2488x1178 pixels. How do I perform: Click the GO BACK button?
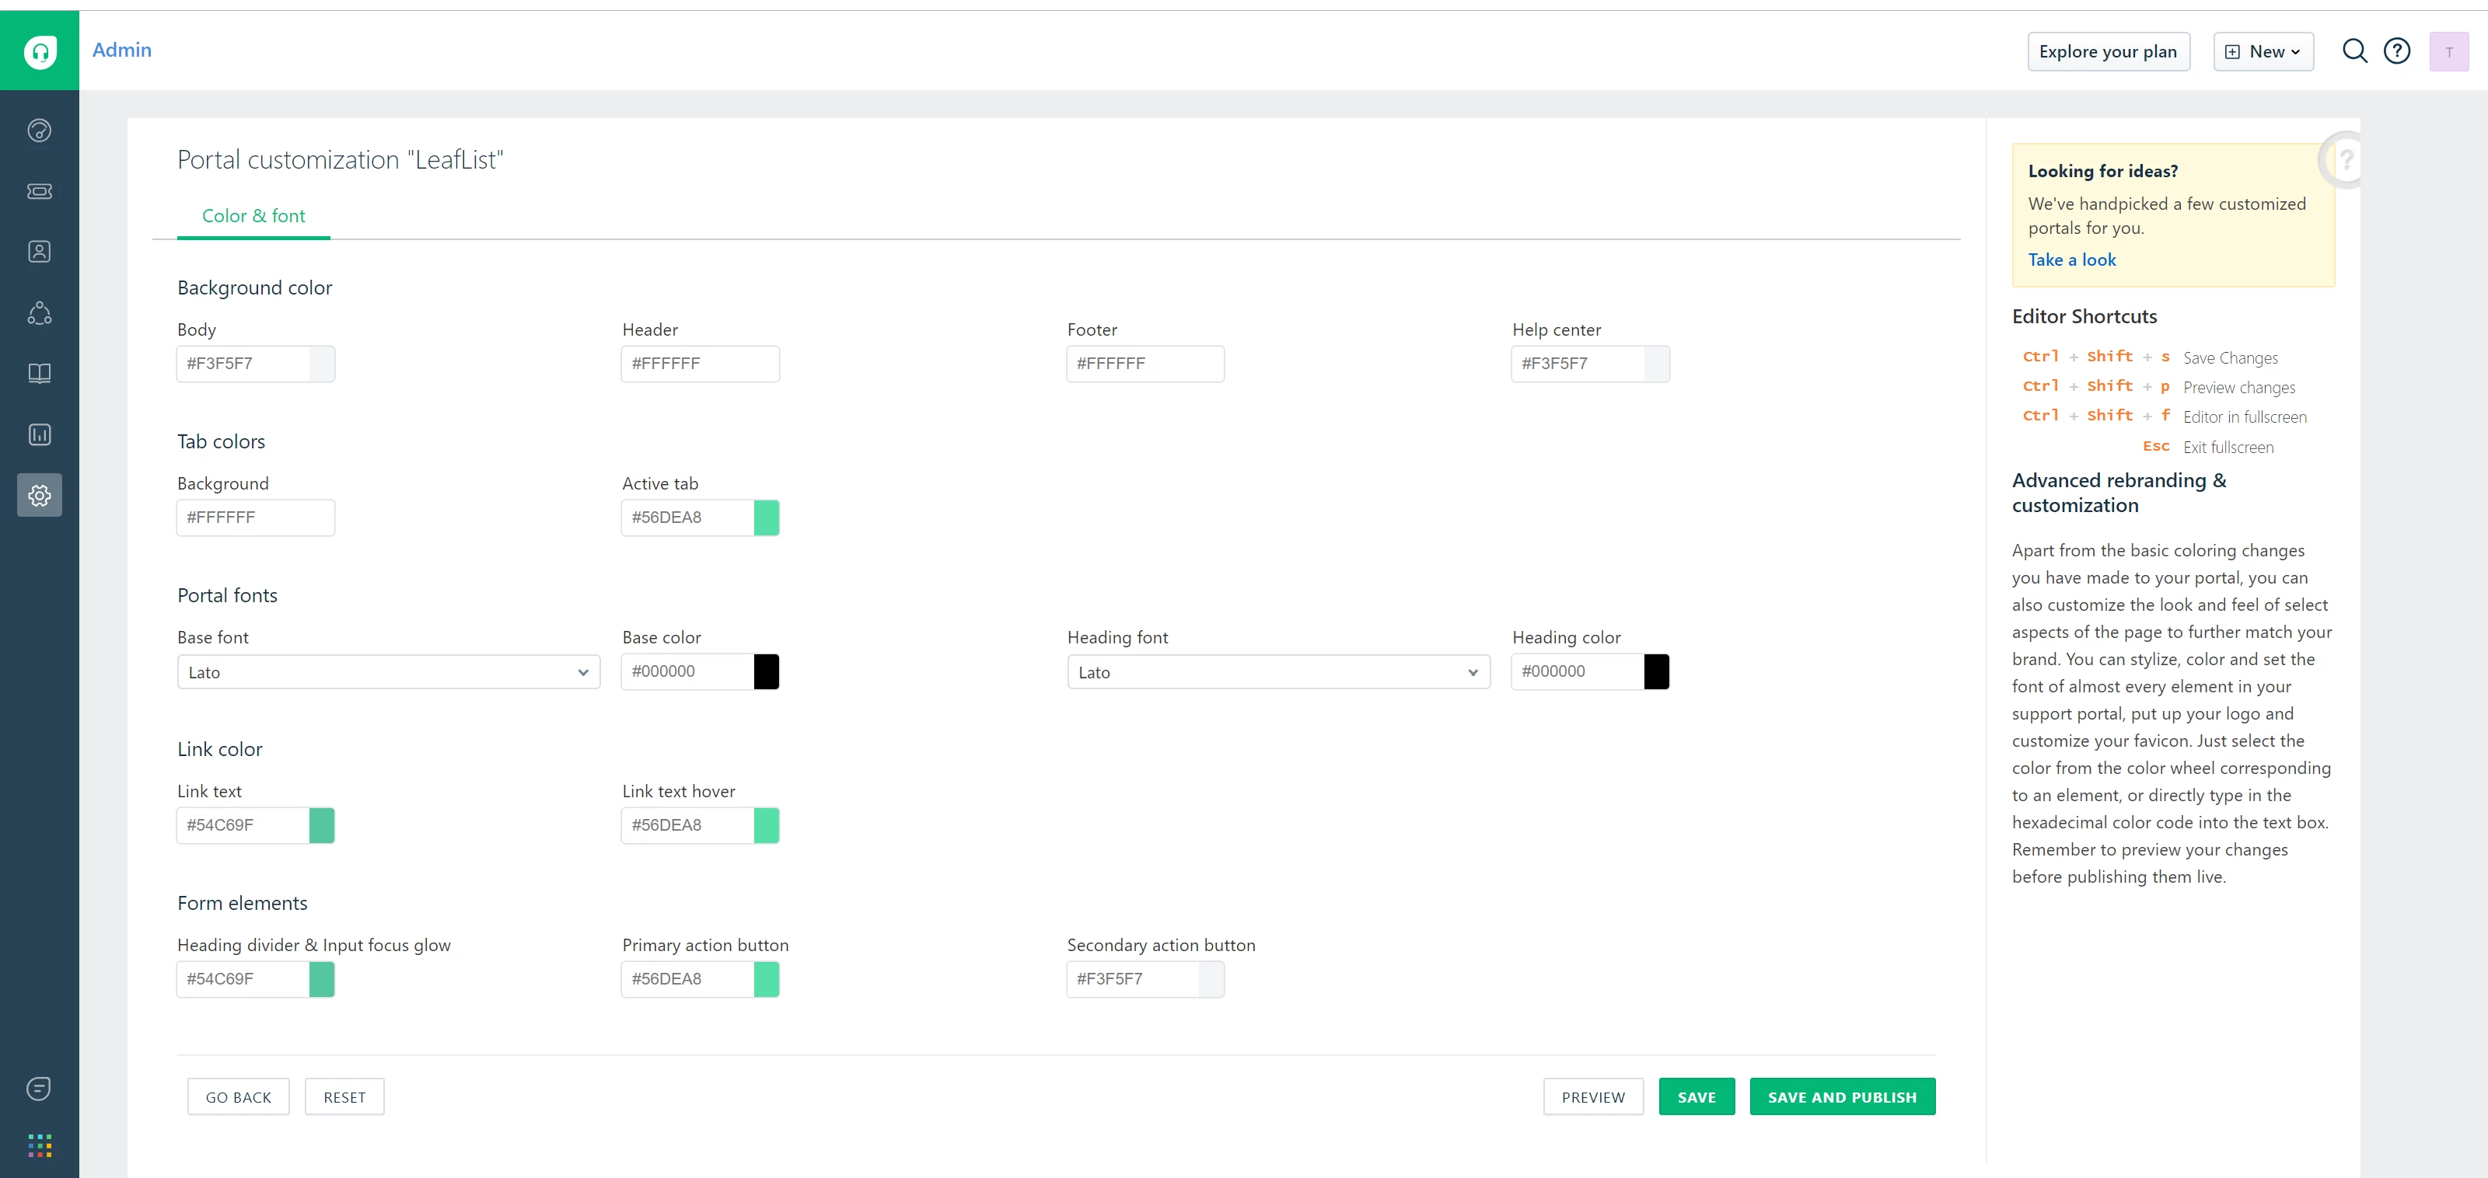click(x=239, y=1097)
